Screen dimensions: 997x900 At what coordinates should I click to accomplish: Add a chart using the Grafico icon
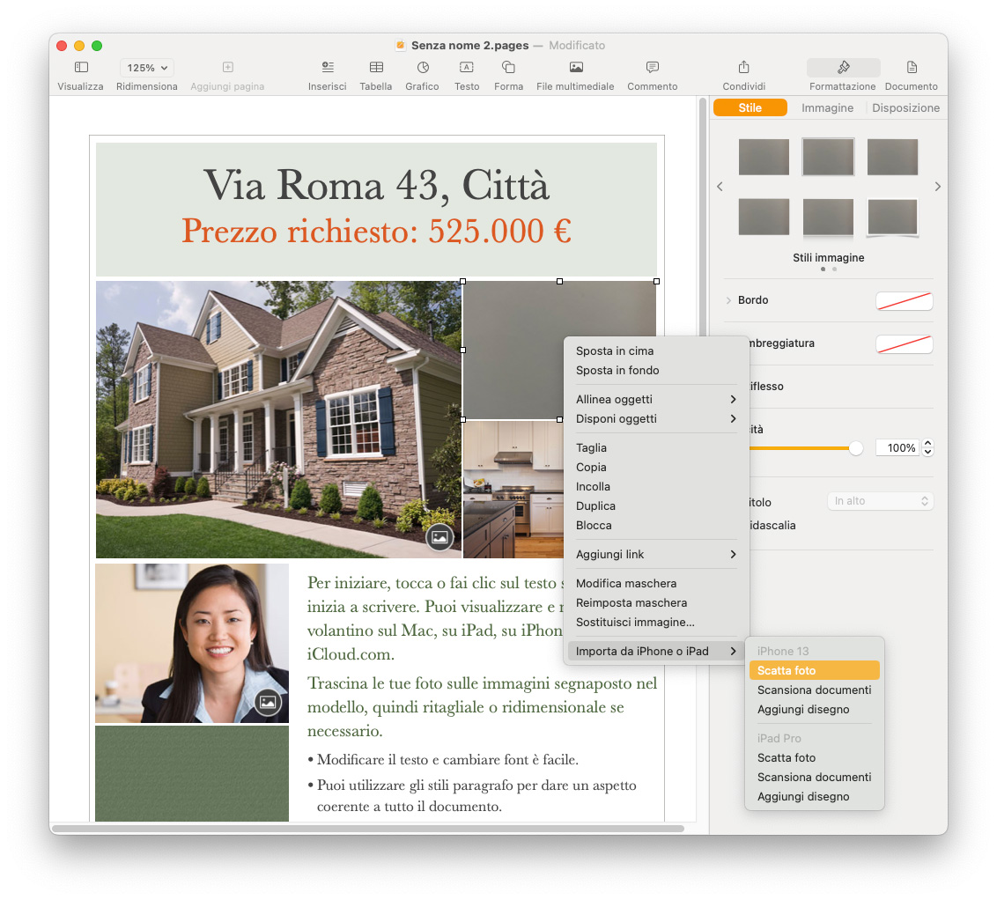(422, 68)
